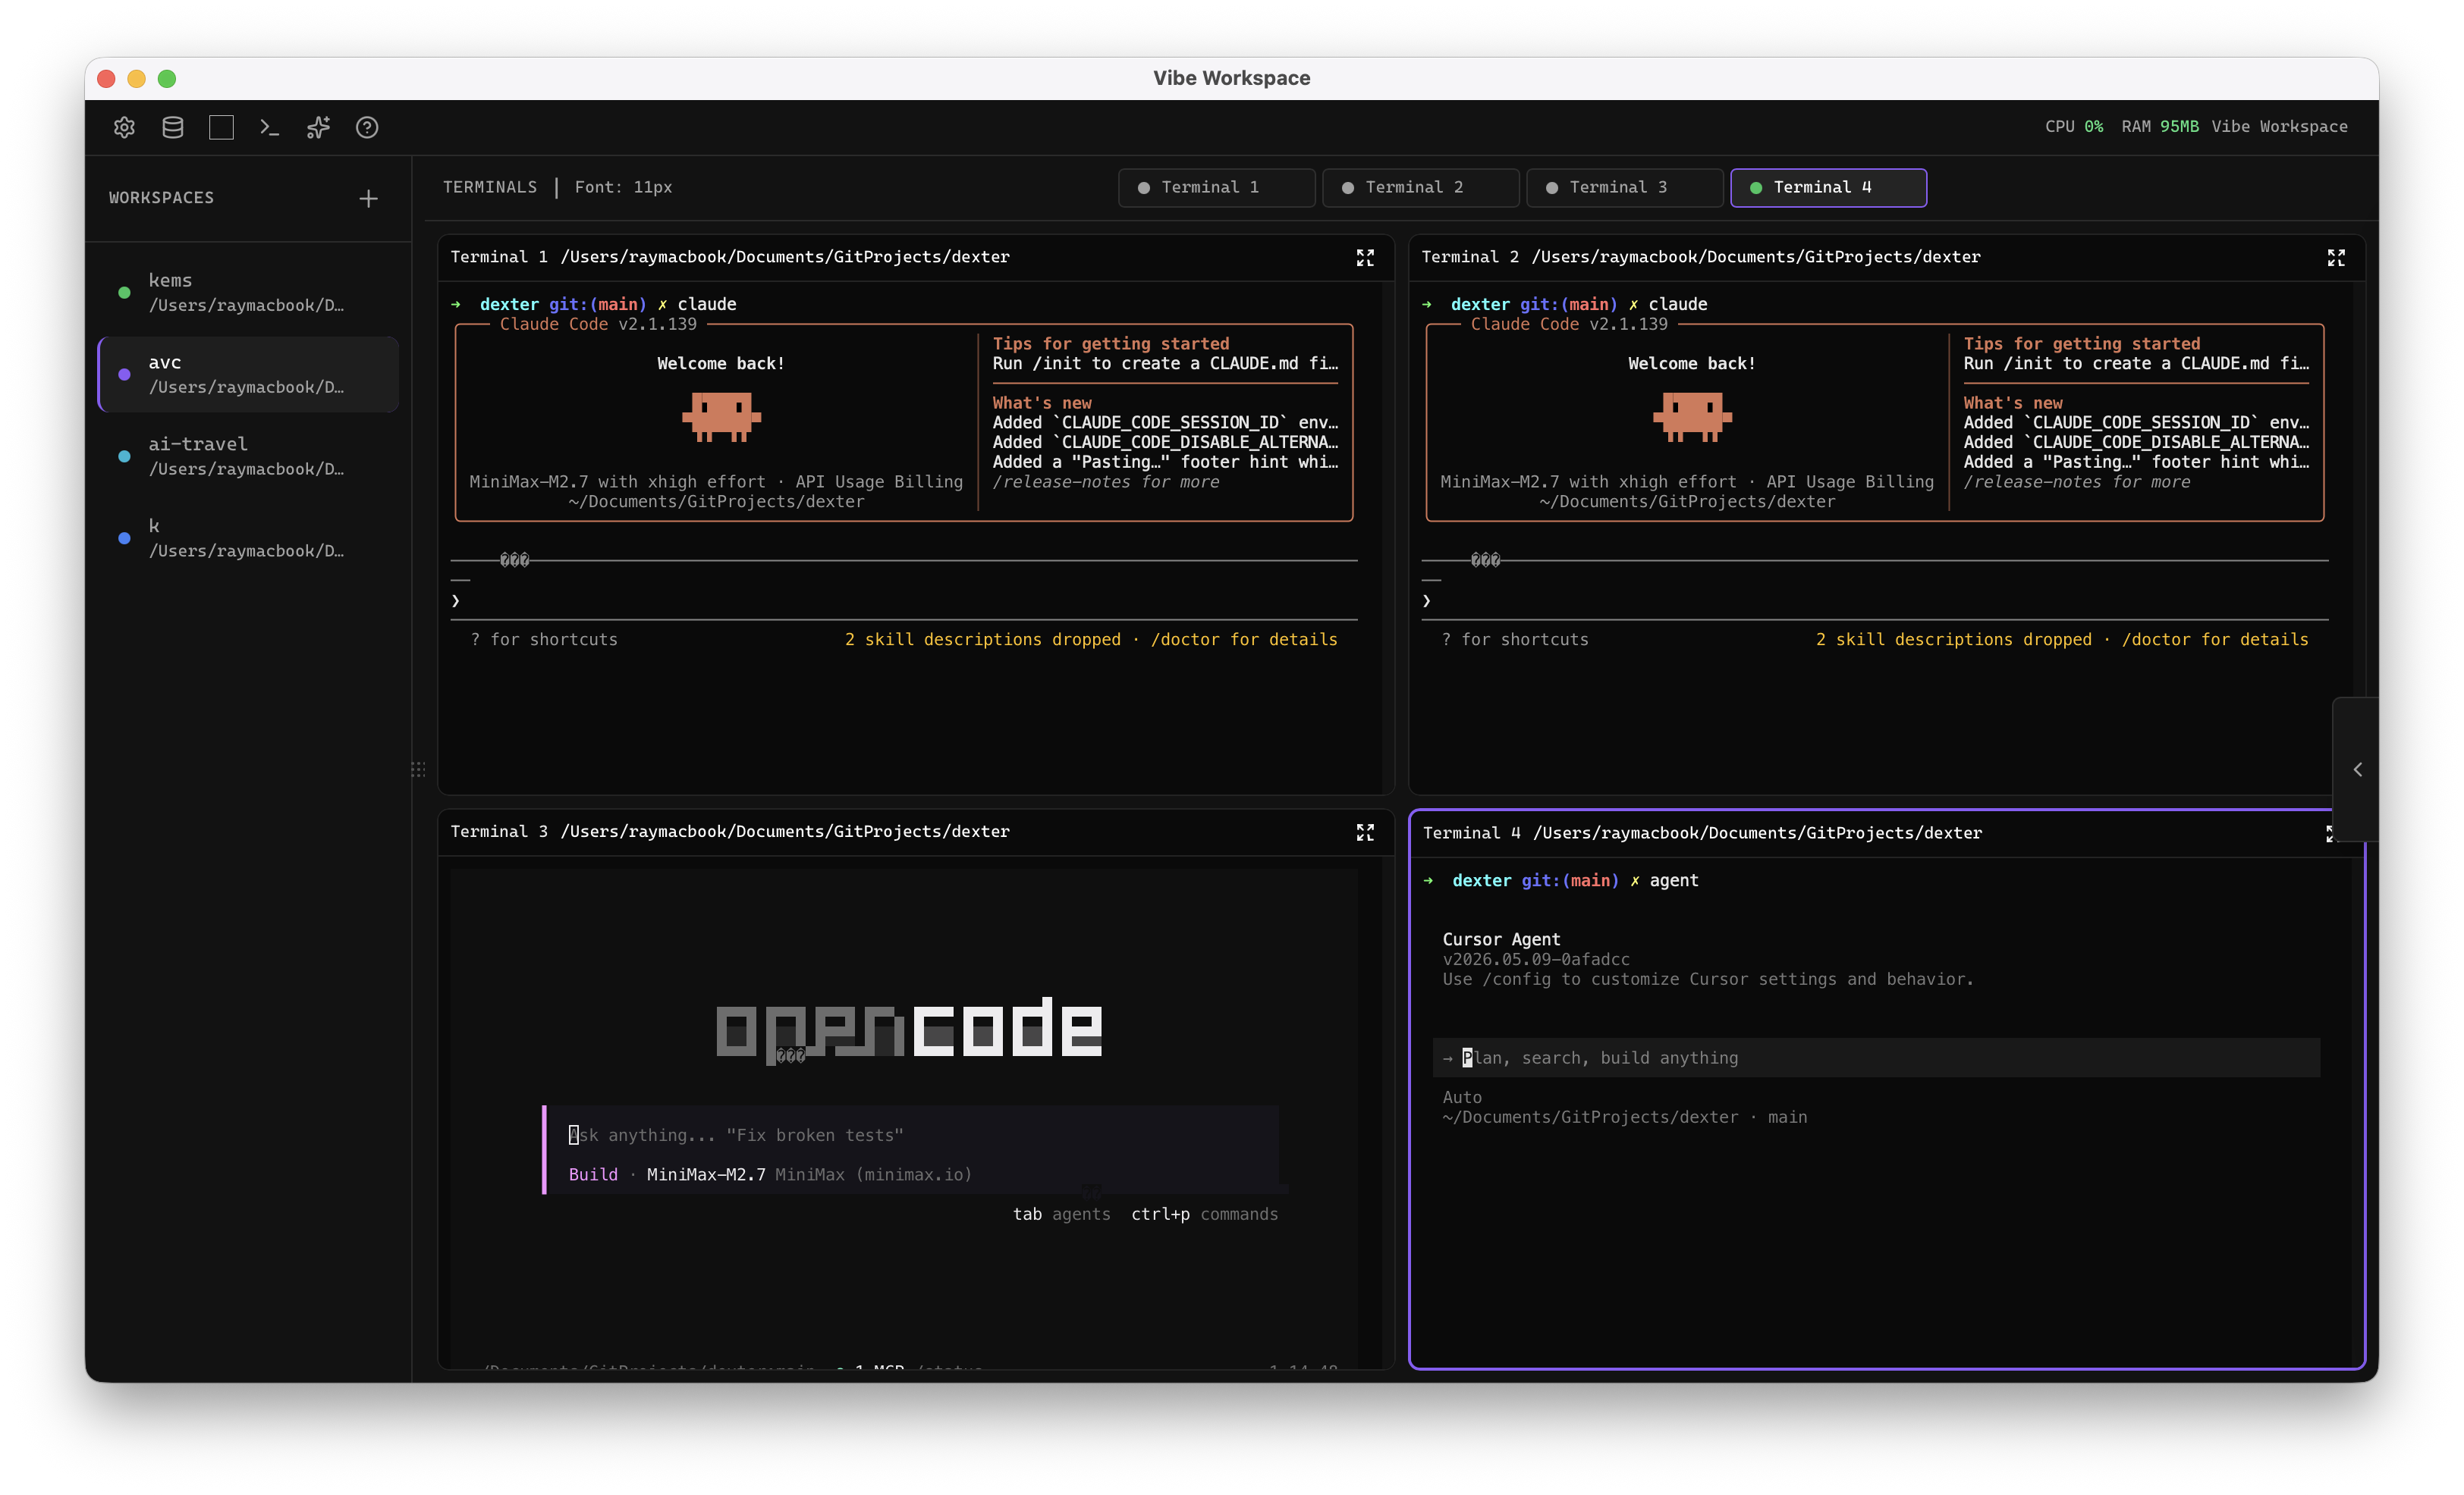Focus the Cursor Agent 'Plan, search, build anything' input

1876,1058
